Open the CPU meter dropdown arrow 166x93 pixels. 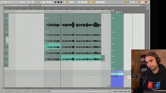(x=143, y=2)
